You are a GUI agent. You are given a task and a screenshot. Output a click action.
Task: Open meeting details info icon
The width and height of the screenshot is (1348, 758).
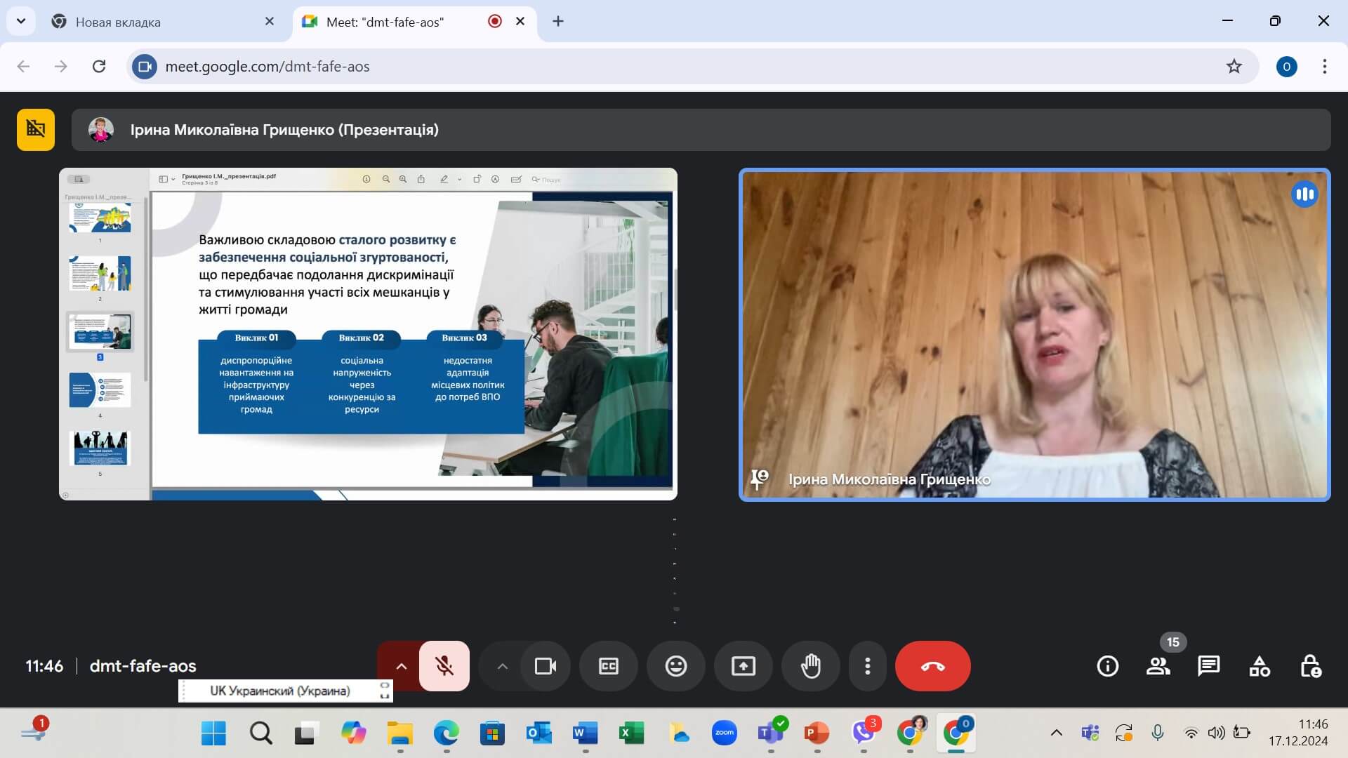pos(1107,666)
